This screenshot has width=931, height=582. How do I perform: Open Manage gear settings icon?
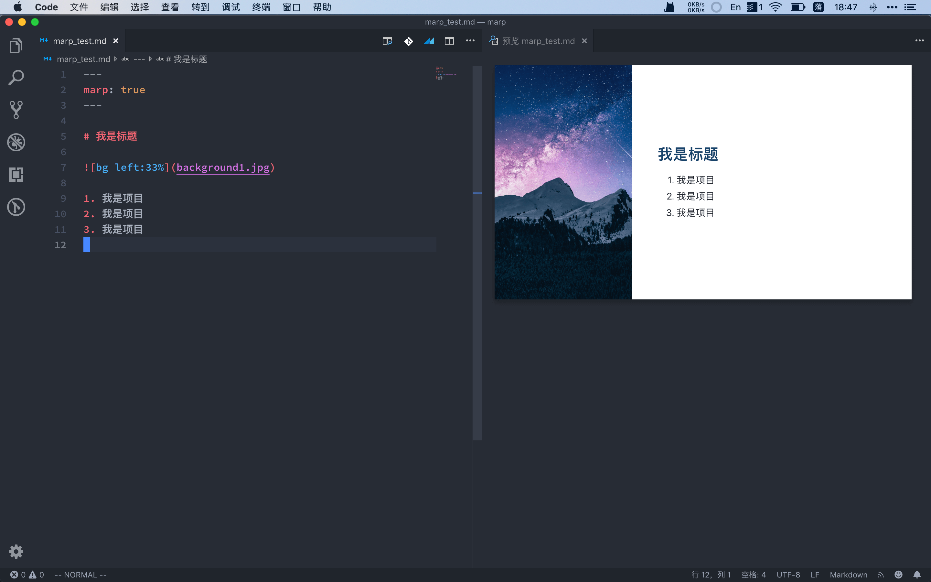click(x=16, y=551)
